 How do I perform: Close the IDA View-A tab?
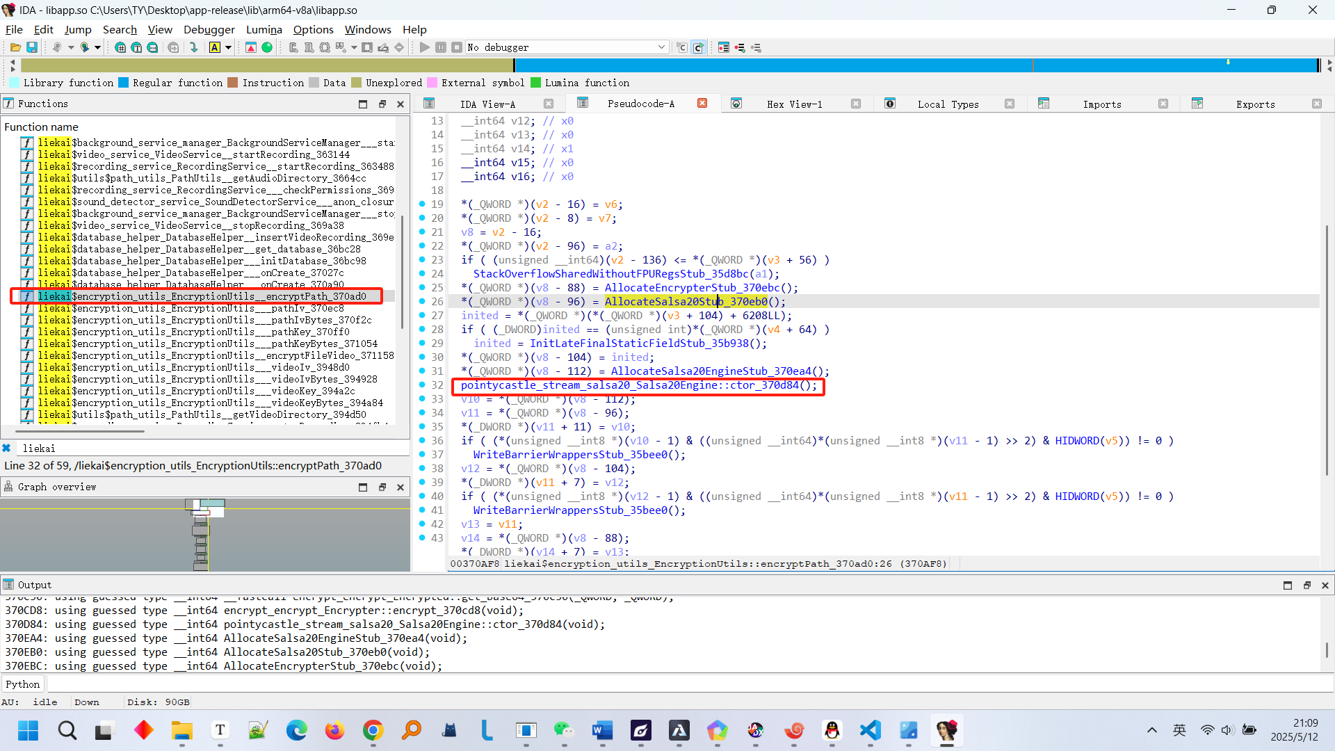coord(549,104)
